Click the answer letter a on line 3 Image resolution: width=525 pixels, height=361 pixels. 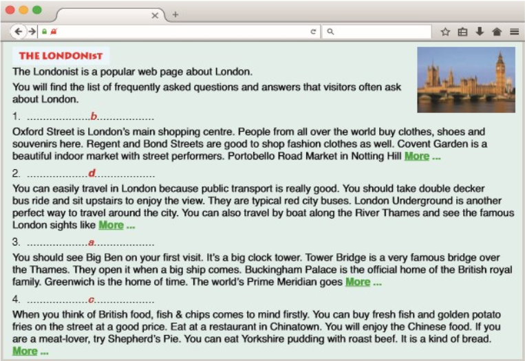[x=91, y=242]
